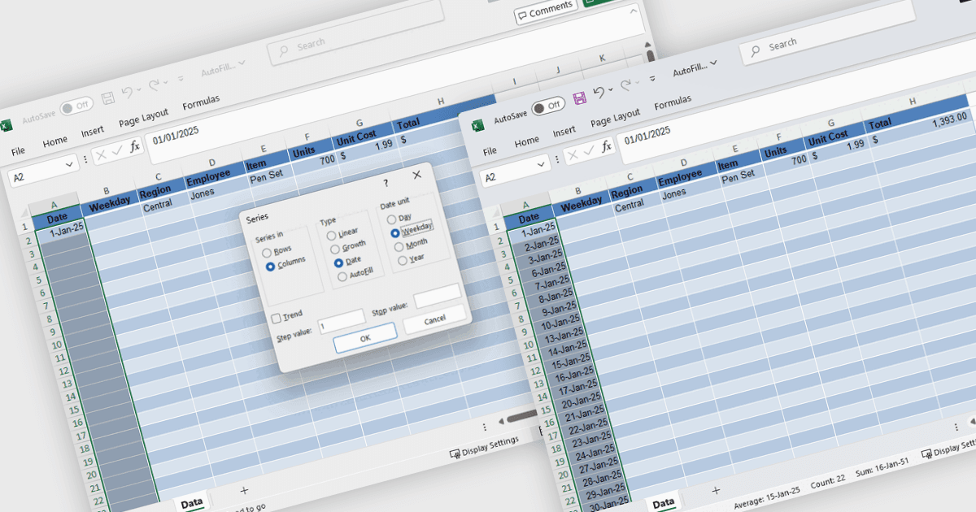Click Redo arrow in left window toolbar
Screen dimensions: 976x512
[153, 85]
